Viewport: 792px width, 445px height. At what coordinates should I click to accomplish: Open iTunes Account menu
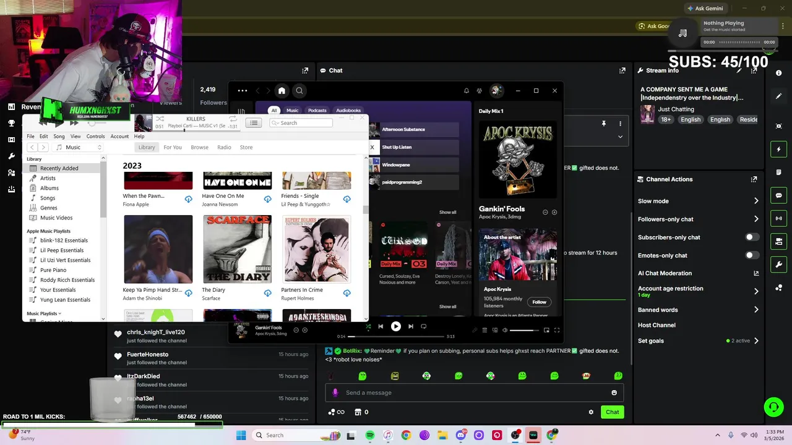pyautogui.click(x=119, y=137)
